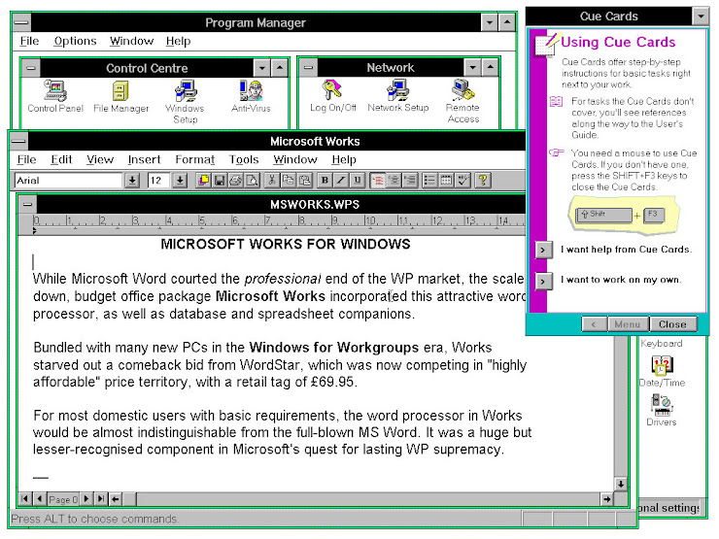
Task: Open the Drivers icon
Action: pos(662,410)
